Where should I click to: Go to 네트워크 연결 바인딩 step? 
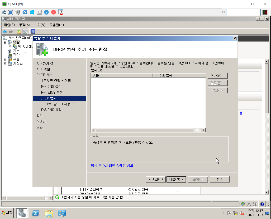tap(55, 81)
